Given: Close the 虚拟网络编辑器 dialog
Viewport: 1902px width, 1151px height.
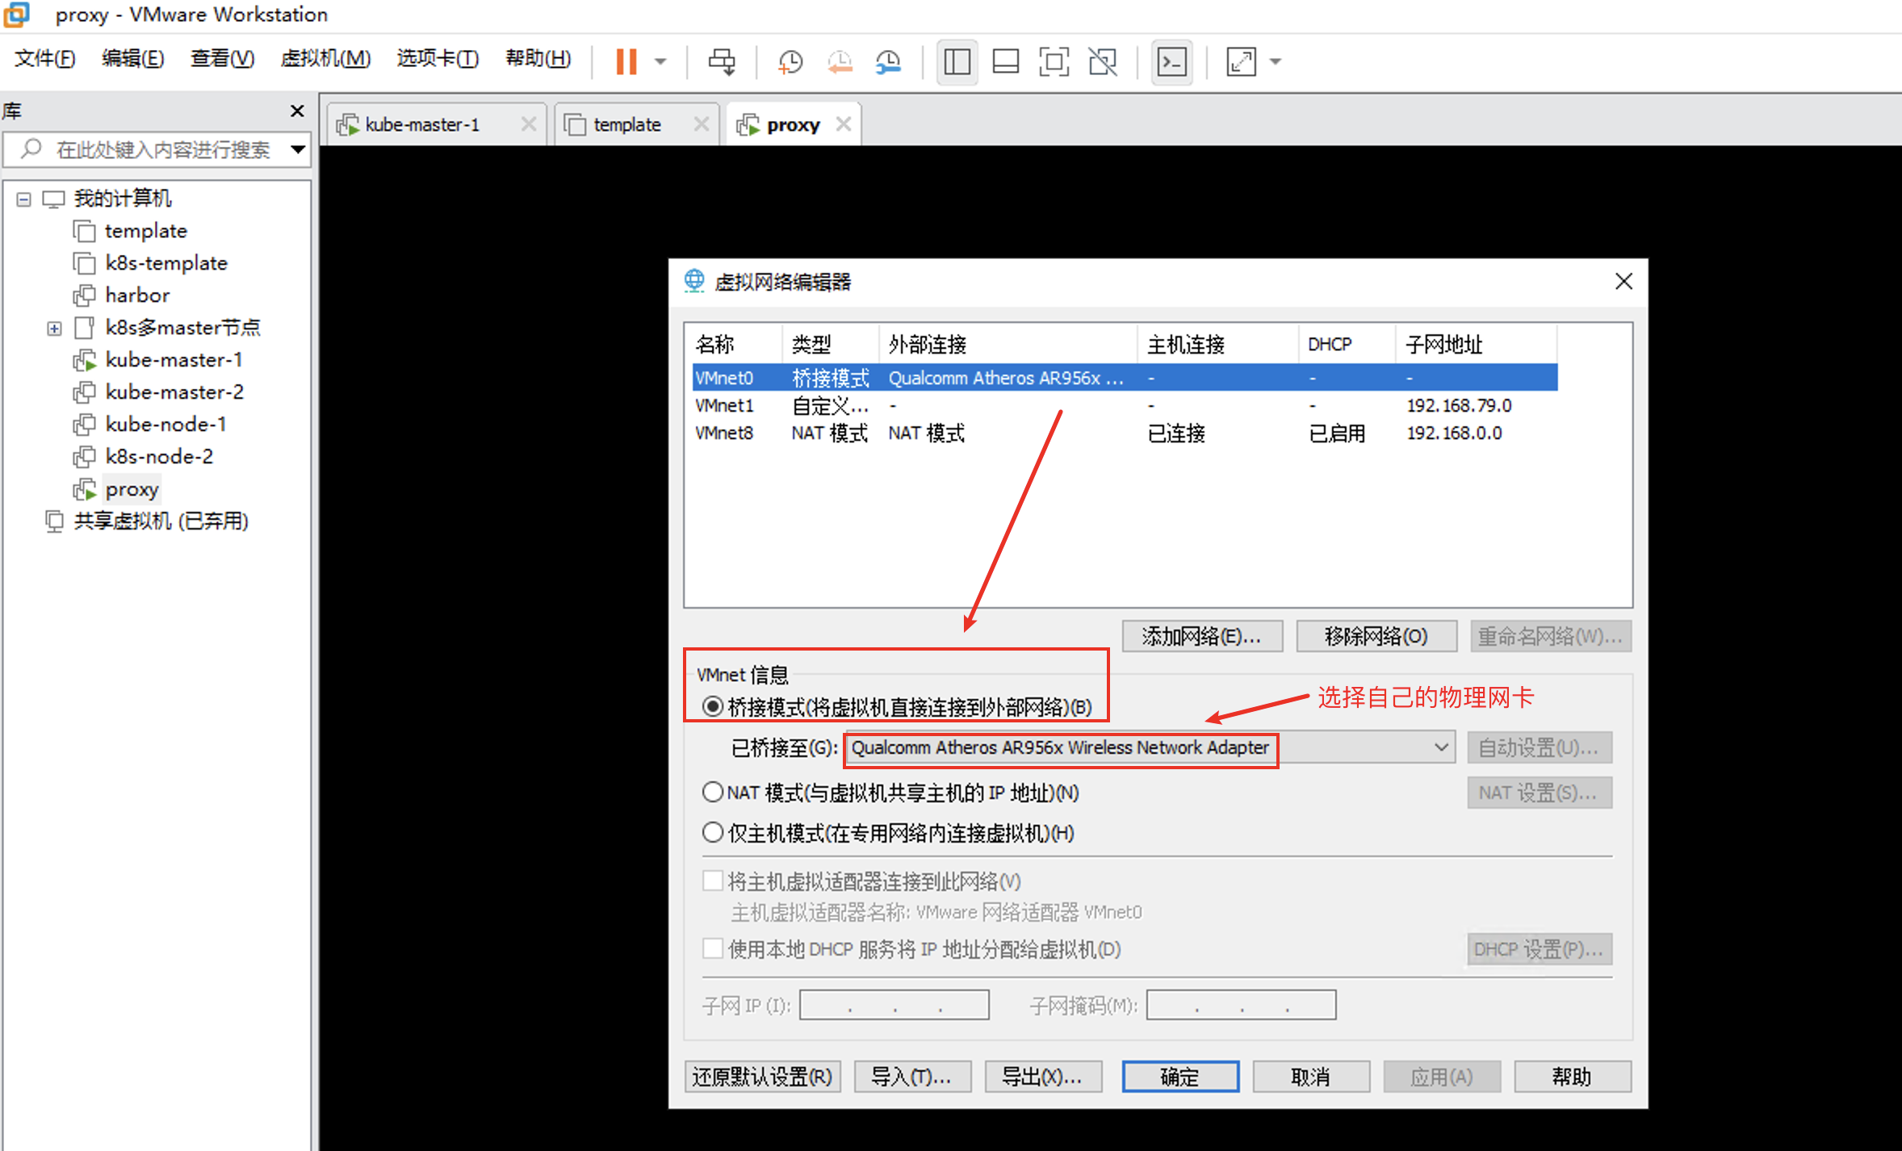Looking at the screenshot, I should tap(1623, 281).
